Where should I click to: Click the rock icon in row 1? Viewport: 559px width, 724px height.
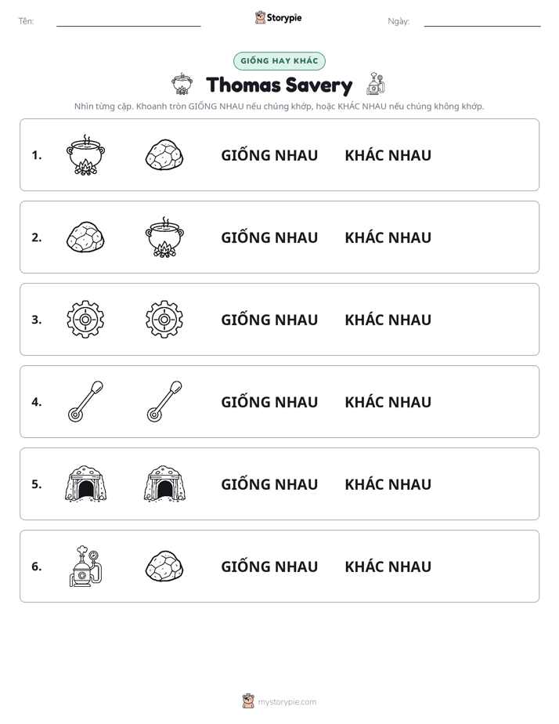pyautogui.click(x=164, y=155)
